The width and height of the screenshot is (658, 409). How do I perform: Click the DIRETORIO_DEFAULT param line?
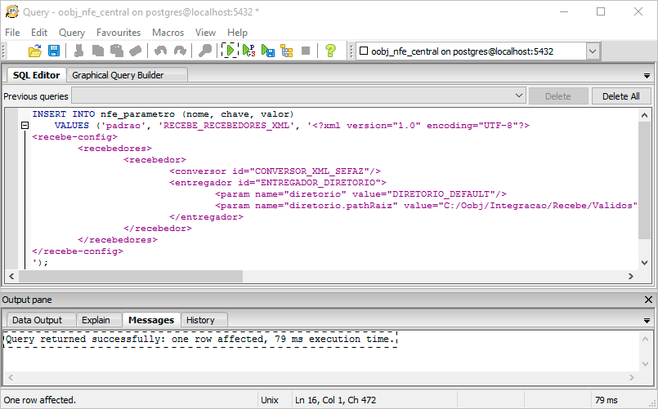[360, 194]
